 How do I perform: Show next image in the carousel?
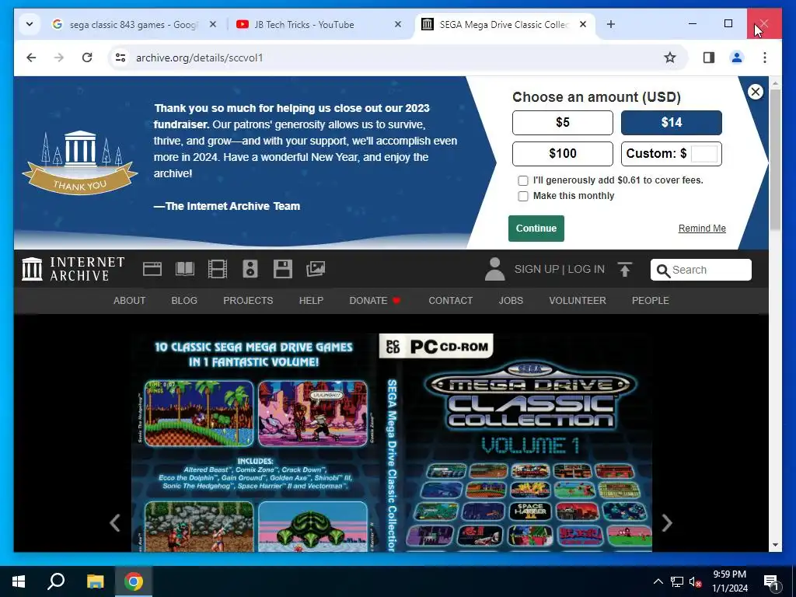666,523
